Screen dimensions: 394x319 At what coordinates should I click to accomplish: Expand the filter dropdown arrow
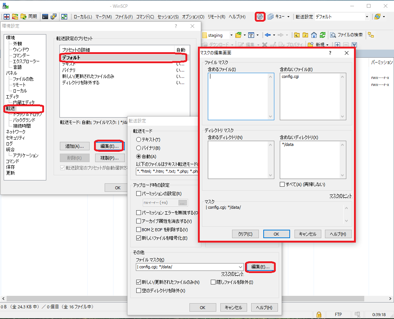[257, 35]
